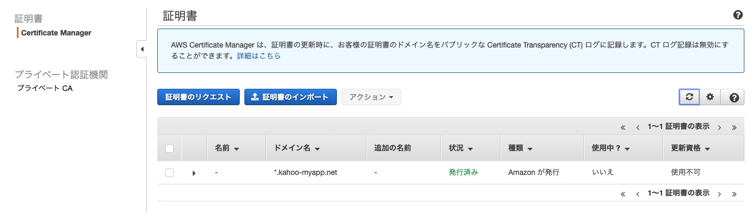Open the アクション dropdown menu
The image size is (756, 223).
[371, 97]
